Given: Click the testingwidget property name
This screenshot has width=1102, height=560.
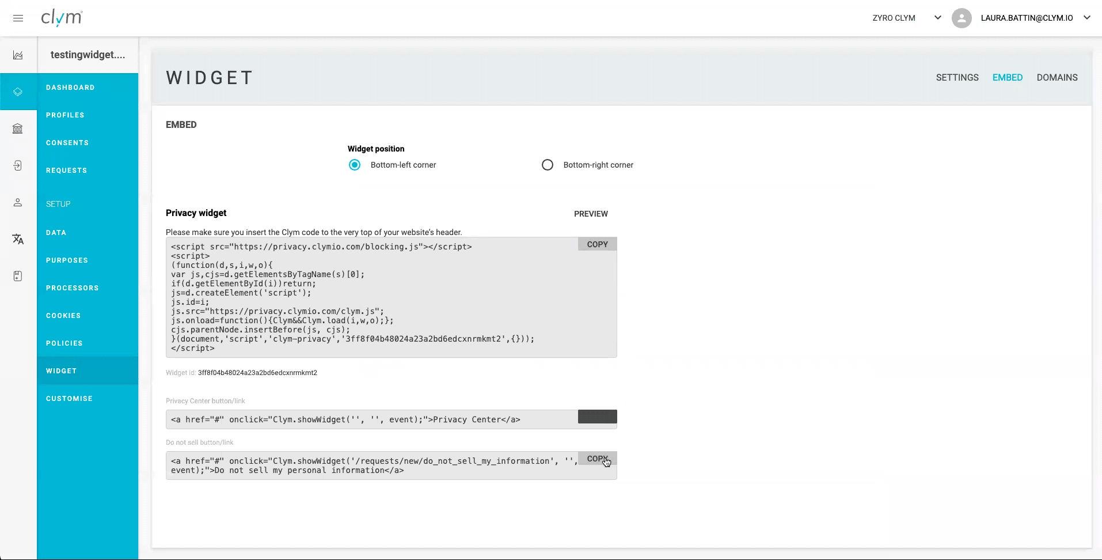Looking at the screenshot, I should tap(88, 55).
